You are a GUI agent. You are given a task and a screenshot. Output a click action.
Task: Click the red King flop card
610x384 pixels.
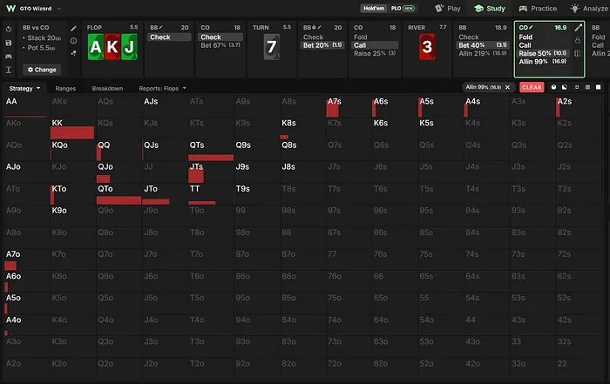(112, 47)
